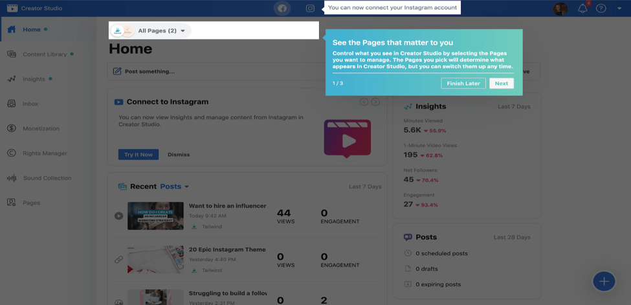
Task: Click the Minutes Viewed value 5.6K
Action: click(412, 130)
